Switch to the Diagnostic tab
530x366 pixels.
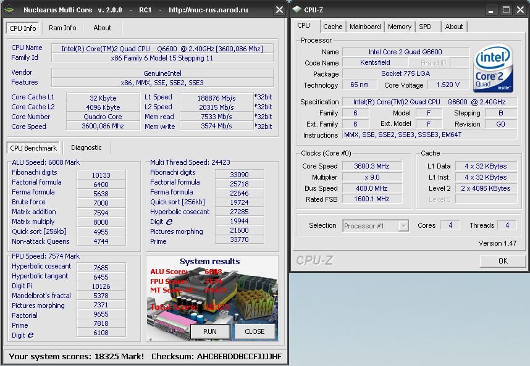tap(86, 148)
